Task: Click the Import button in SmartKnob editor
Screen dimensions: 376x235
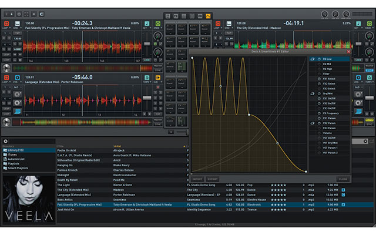Action: (197, 179)
